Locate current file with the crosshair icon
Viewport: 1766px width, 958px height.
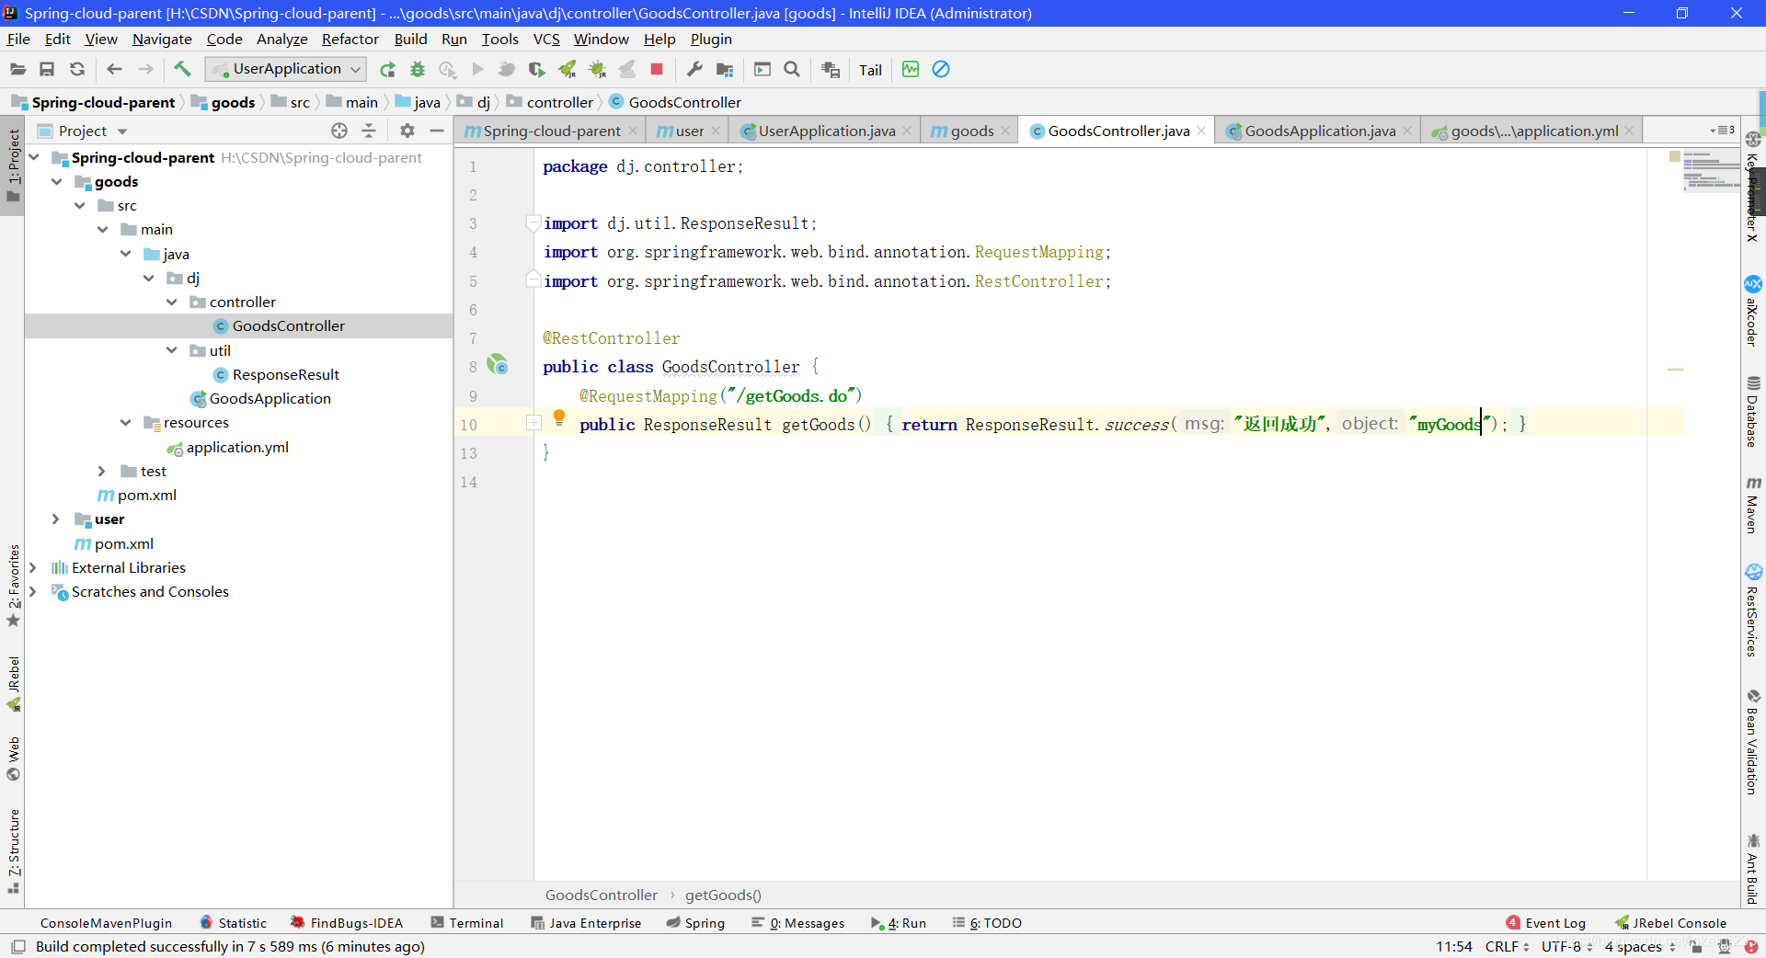pyautogui.click(x=339, y=131)
